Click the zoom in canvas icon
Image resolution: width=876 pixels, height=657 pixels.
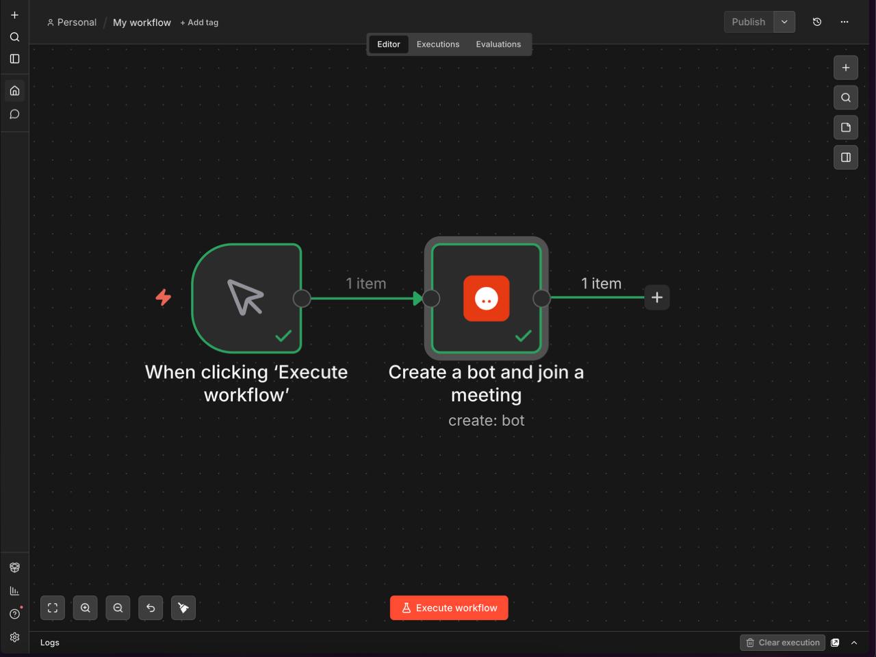coord(86,608)
